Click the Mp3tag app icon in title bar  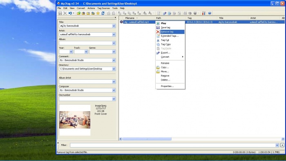[58, 3]
